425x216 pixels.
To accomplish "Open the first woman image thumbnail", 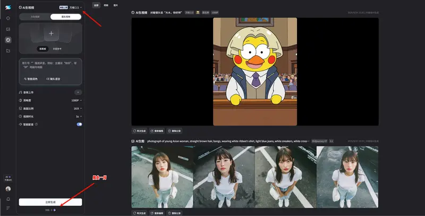I will click(162, 177).
